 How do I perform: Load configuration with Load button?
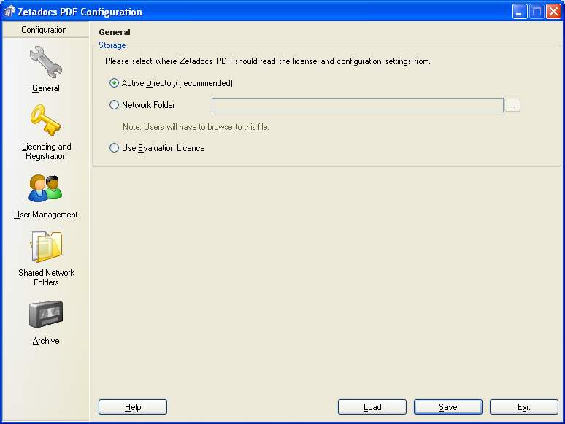point(372,407)
